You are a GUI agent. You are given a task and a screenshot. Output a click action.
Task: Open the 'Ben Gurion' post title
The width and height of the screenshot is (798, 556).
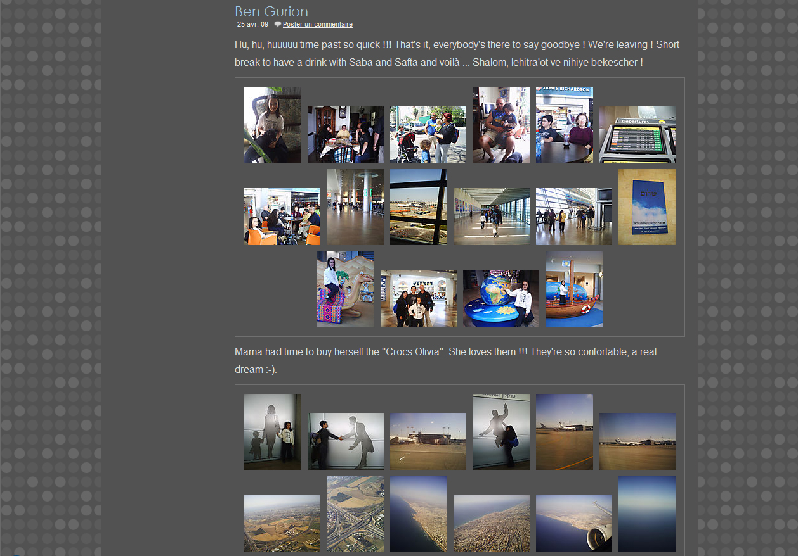coord(271,11)
